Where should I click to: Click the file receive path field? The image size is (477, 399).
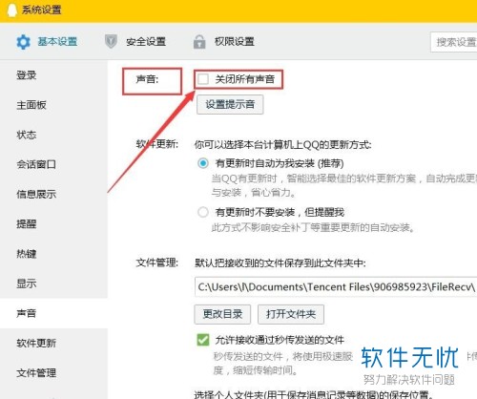[x=336, y=287]
